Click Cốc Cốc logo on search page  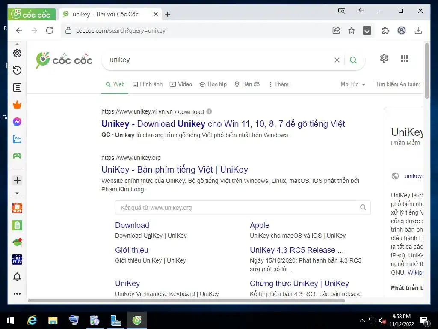tap(64, 60)
